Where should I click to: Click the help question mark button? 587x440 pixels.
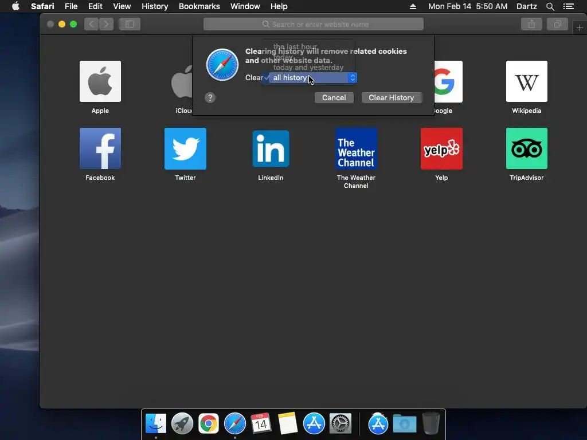[210, 97]
